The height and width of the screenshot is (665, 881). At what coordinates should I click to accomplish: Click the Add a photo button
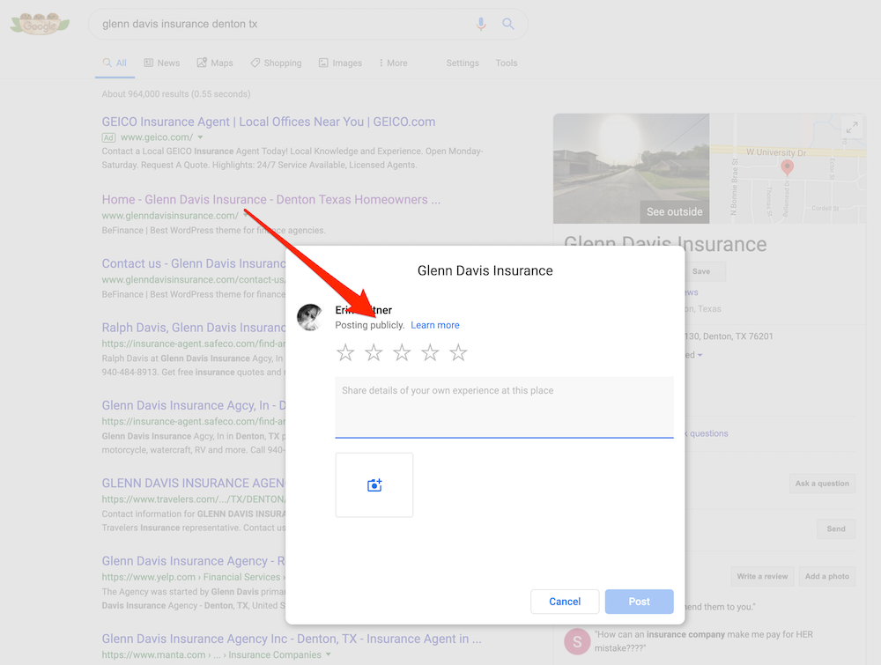pyautogui.click(x=827, y=576)
